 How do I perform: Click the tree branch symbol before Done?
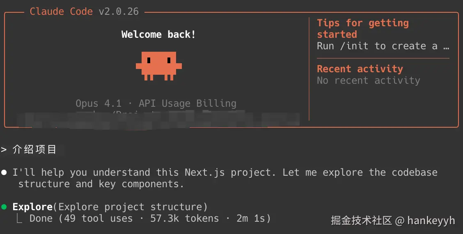pos(19,219)
